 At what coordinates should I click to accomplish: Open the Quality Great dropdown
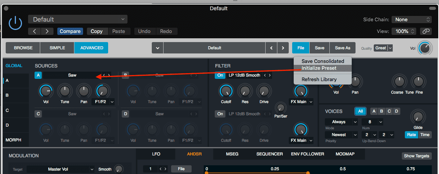[383, 48]
